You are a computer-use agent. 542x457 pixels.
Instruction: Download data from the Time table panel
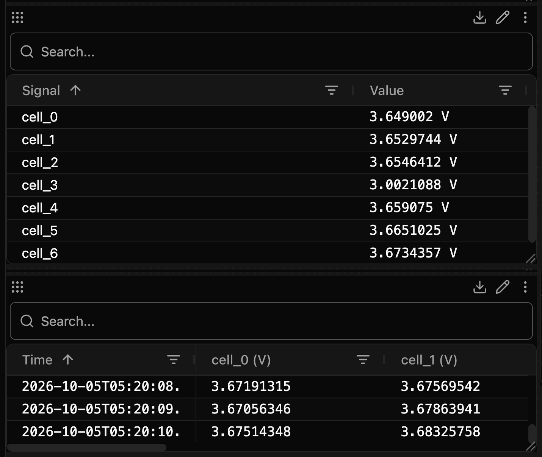pyautogui.click(x=480, y=287)
